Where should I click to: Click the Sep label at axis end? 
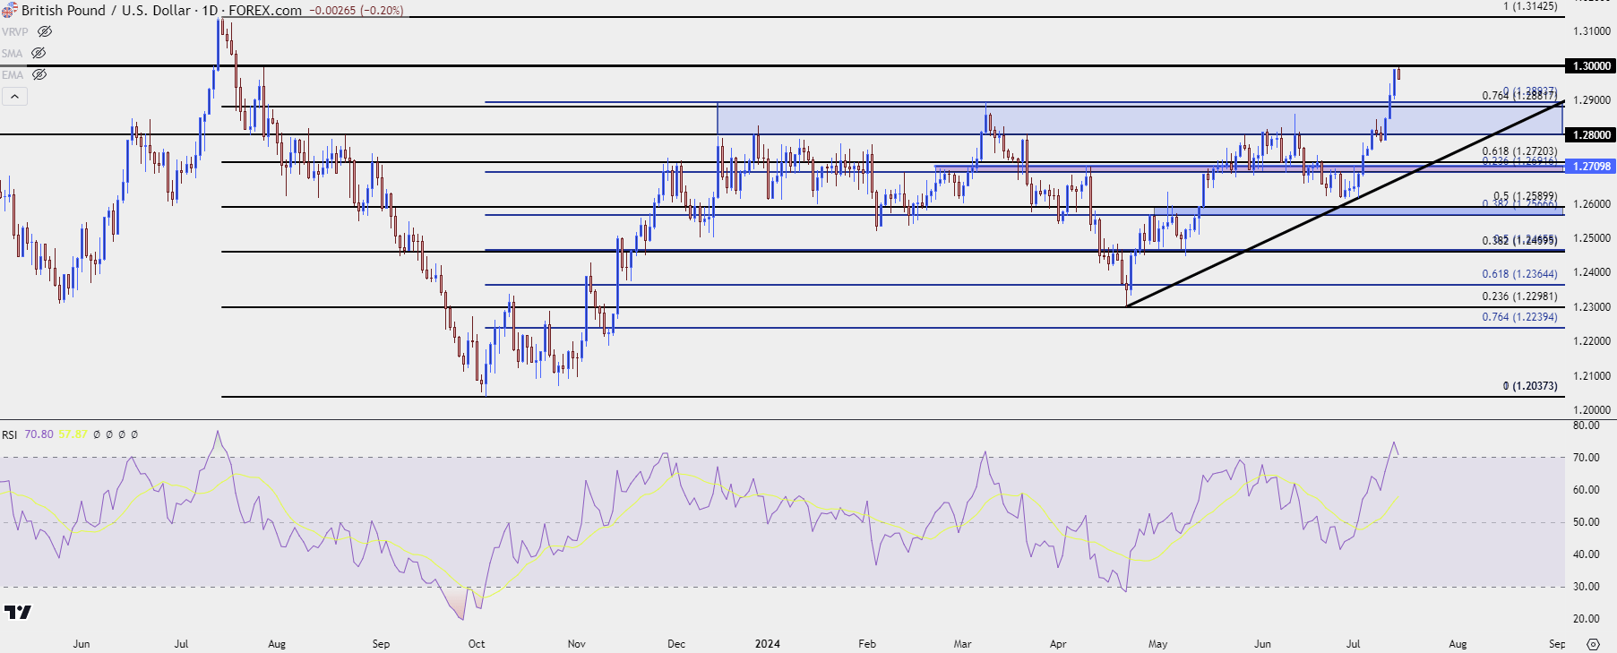pos(1558,644)
